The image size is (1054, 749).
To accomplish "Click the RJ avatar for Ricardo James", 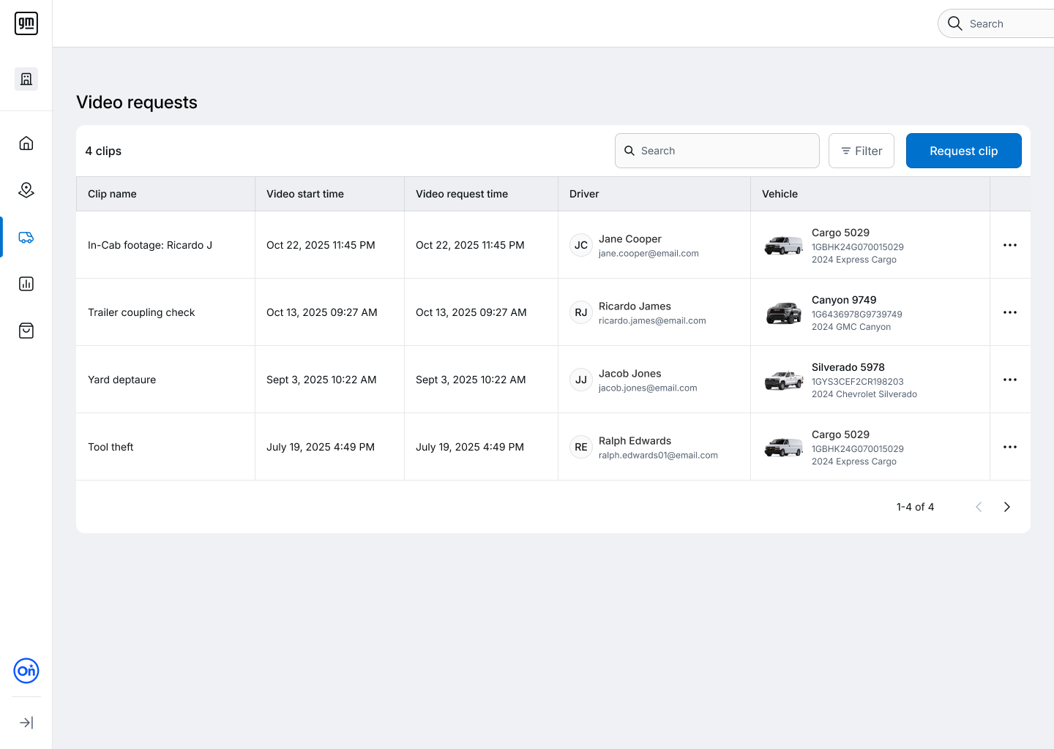I will point(581,312).
